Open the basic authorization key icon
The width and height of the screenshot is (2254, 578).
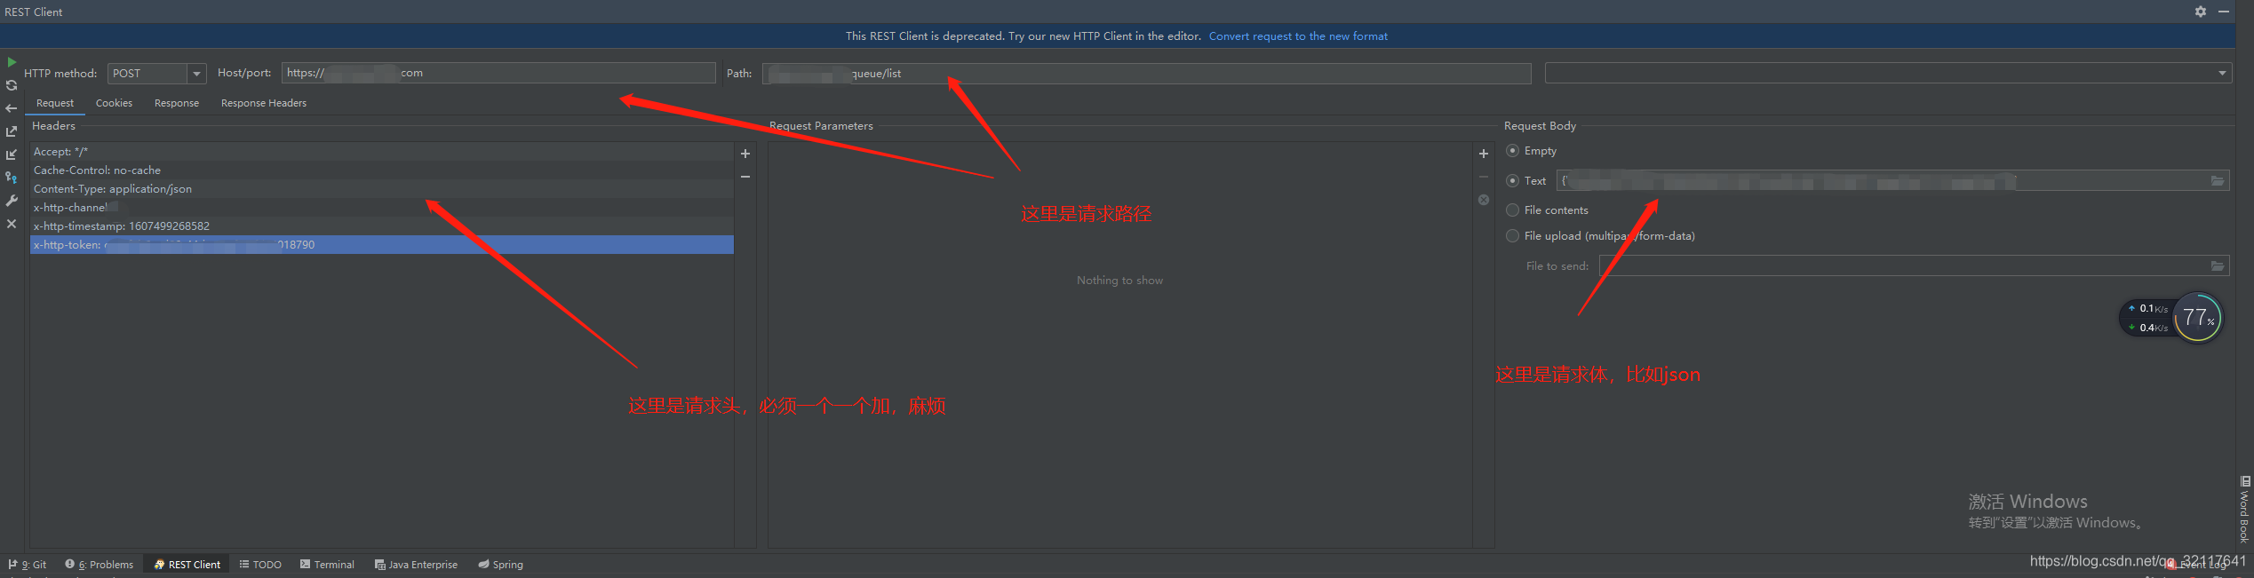click(x=12, y=178)
